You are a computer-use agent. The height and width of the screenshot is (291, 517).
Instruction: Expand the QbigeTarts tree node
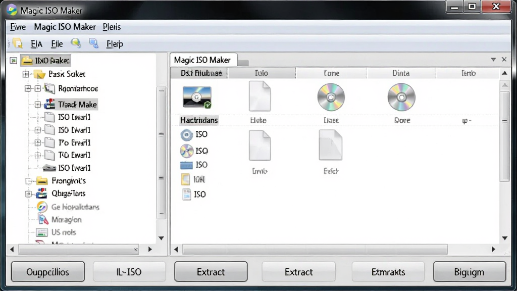click(28, 193)
